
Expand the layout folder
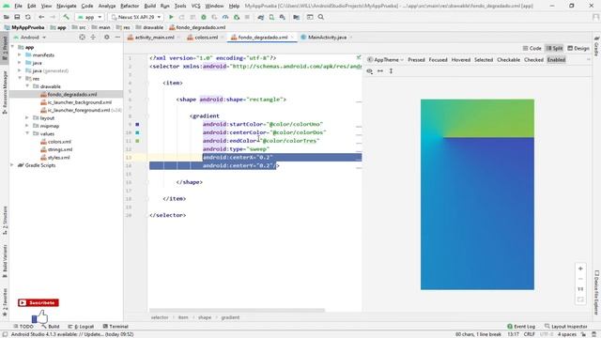[27, 118]
